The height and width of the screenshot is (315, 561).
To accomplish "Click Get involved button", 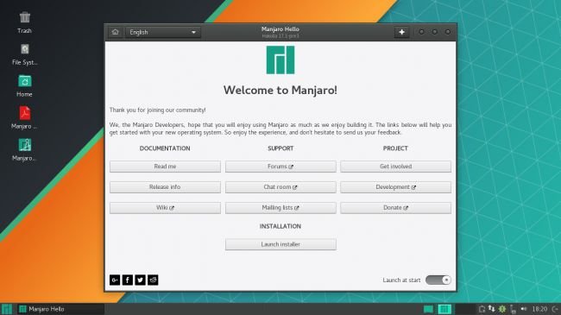I will pos(395,167).
